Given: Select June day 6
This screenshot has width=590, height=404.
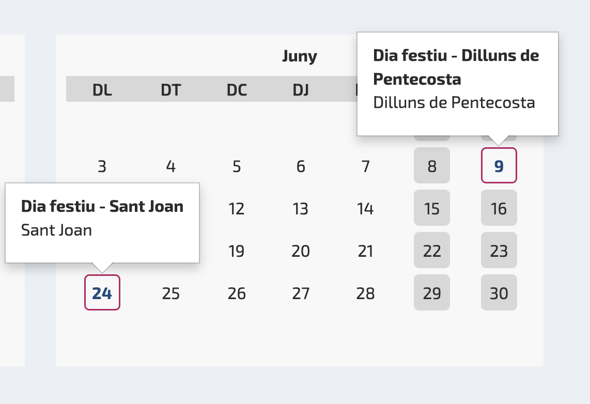Looking at the screenshot, I should coord(301,166).
